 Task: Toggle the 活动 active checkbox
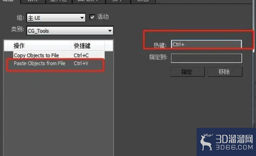[92, 17]
